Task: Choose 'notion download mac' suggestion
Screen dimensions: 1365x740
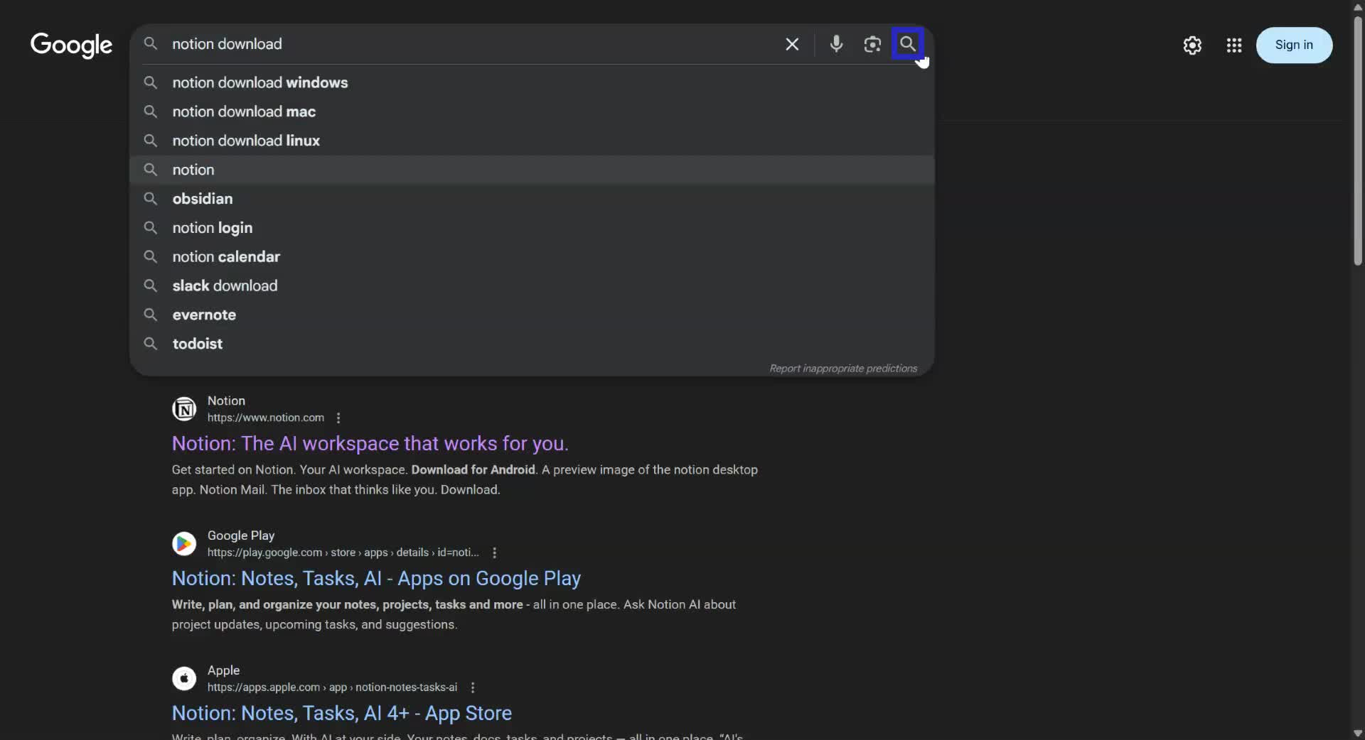Action: 244,111
